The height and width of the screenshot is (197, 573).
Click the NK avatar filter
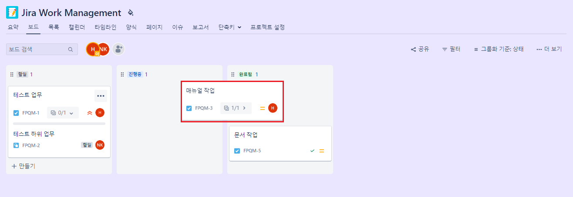[104, 49]
